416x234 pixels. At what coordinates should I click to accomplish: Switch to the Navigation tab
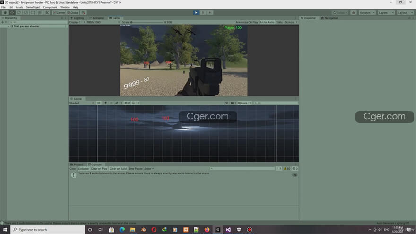tap(329, 18)
